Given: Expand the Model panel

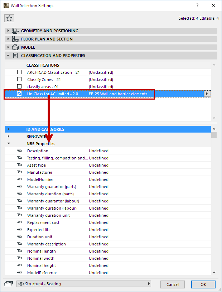Looking at the screenshot, I should click(8, 47).
